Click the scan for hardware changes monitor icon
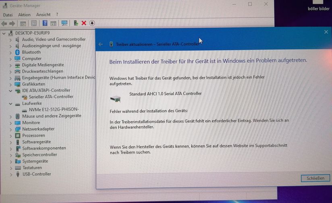This screenshot has width=332, height=203. coord(64,23)
